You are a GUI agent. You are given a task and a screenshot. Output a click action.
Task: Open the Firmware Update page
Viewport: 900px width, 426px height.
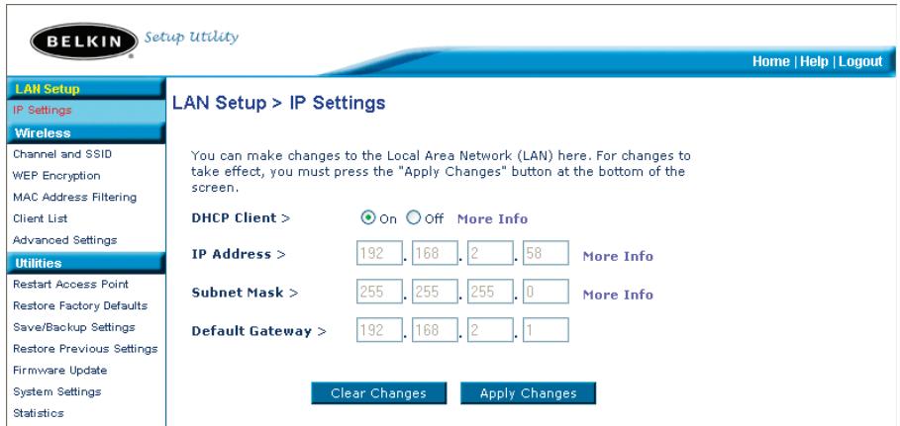(59, 371)
